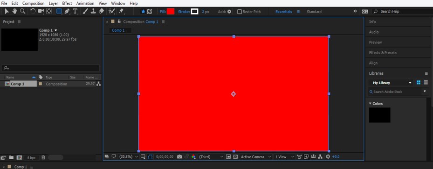This screenshot has height=169, width=433.
Task: Select the Hand tool
Action: (x=14, y=11)
